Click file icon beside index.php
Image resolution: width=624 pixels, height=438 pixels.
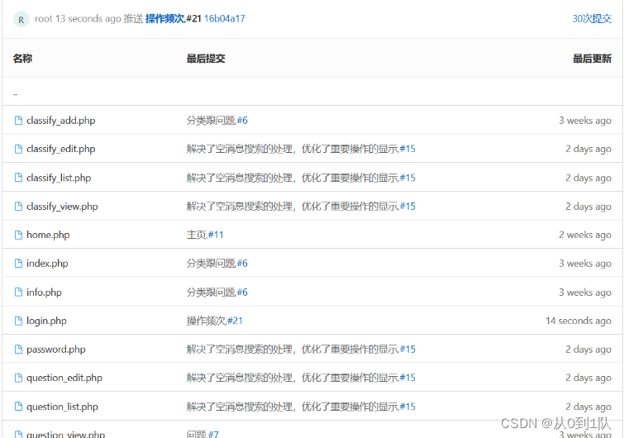click(18, 263)
